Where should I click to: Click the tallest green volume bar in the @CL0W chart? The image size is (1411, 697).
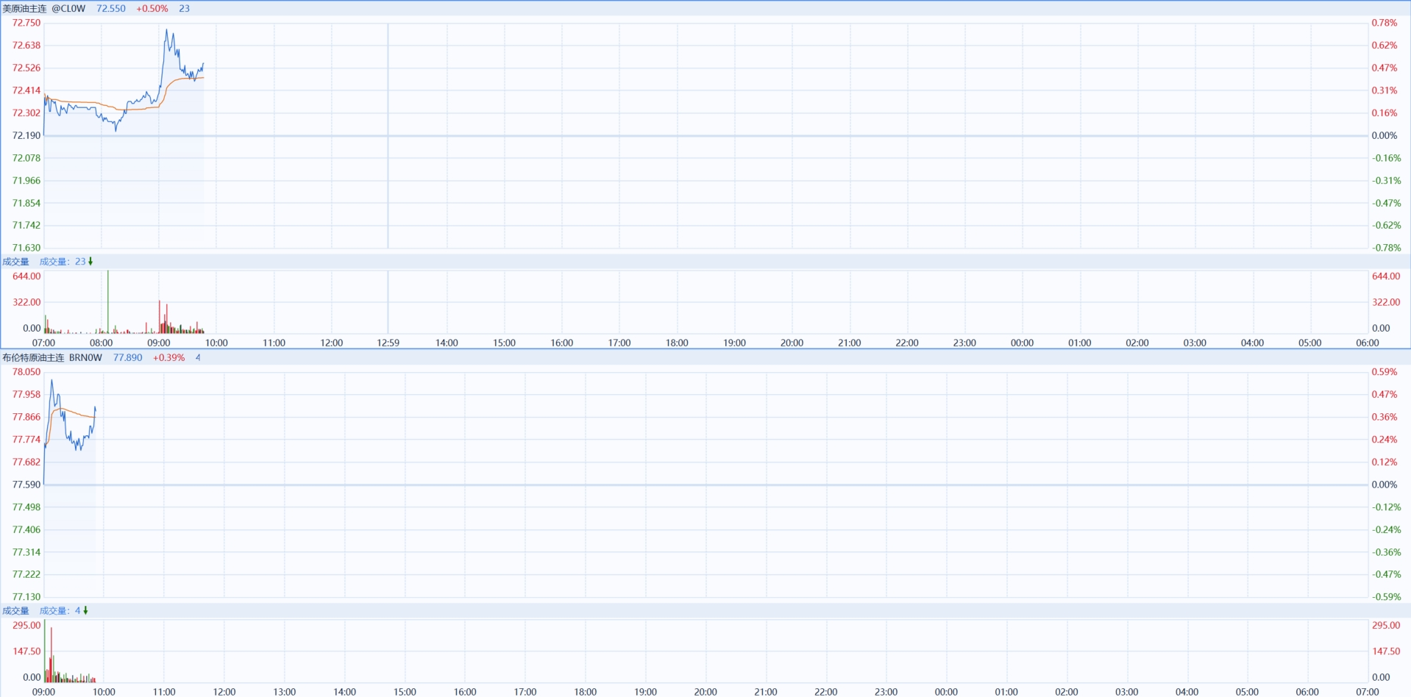[108, 301]
